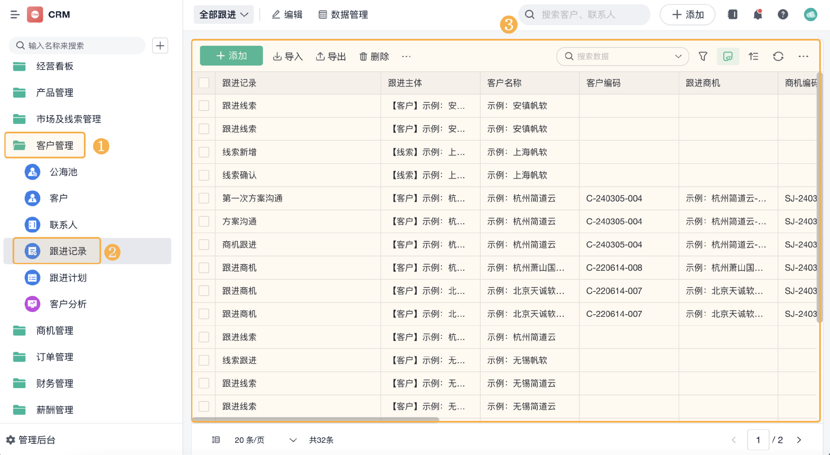The height and width of the screenshot is (455, 830).
Task: Check the 商机跟进 row checkbox
Action: point(204,245)
